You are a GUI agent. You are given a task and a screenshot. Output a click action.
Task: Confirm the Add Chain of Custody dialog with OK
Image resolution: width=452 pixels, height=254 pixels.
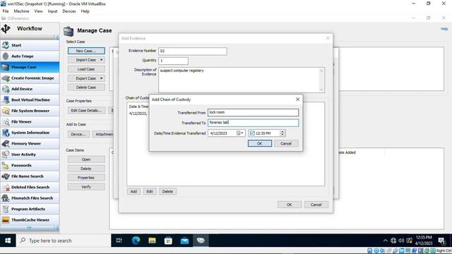[x=260, y=143]
